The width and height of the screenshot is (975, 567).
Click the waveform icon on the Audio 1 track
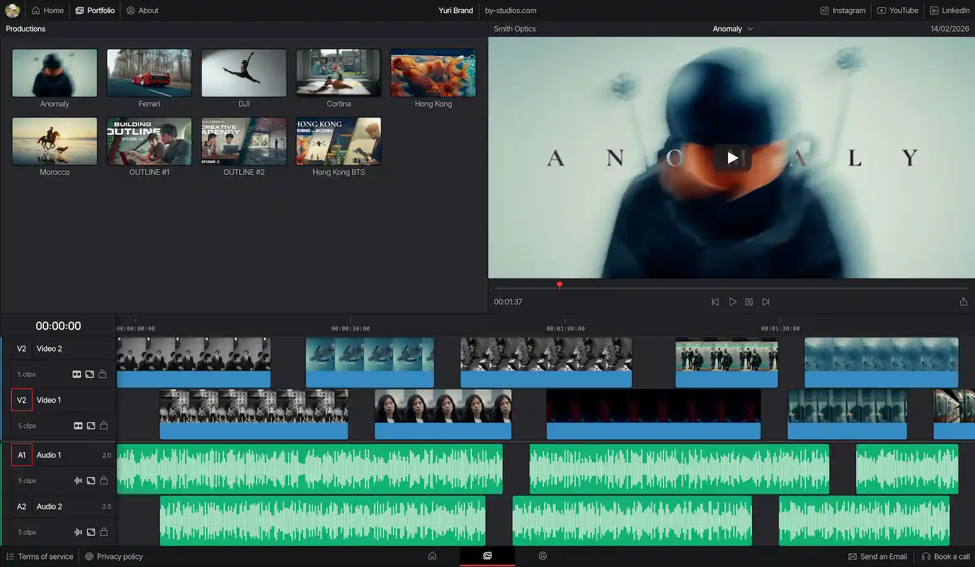coord(78,481)
